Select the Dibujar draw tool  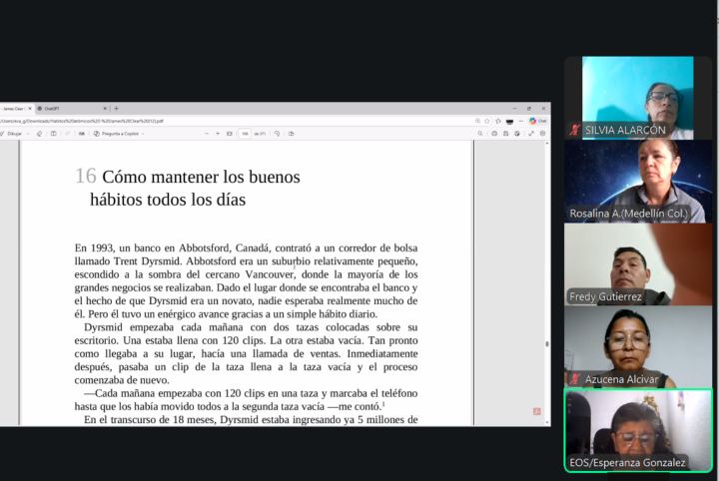pos(13,133)
